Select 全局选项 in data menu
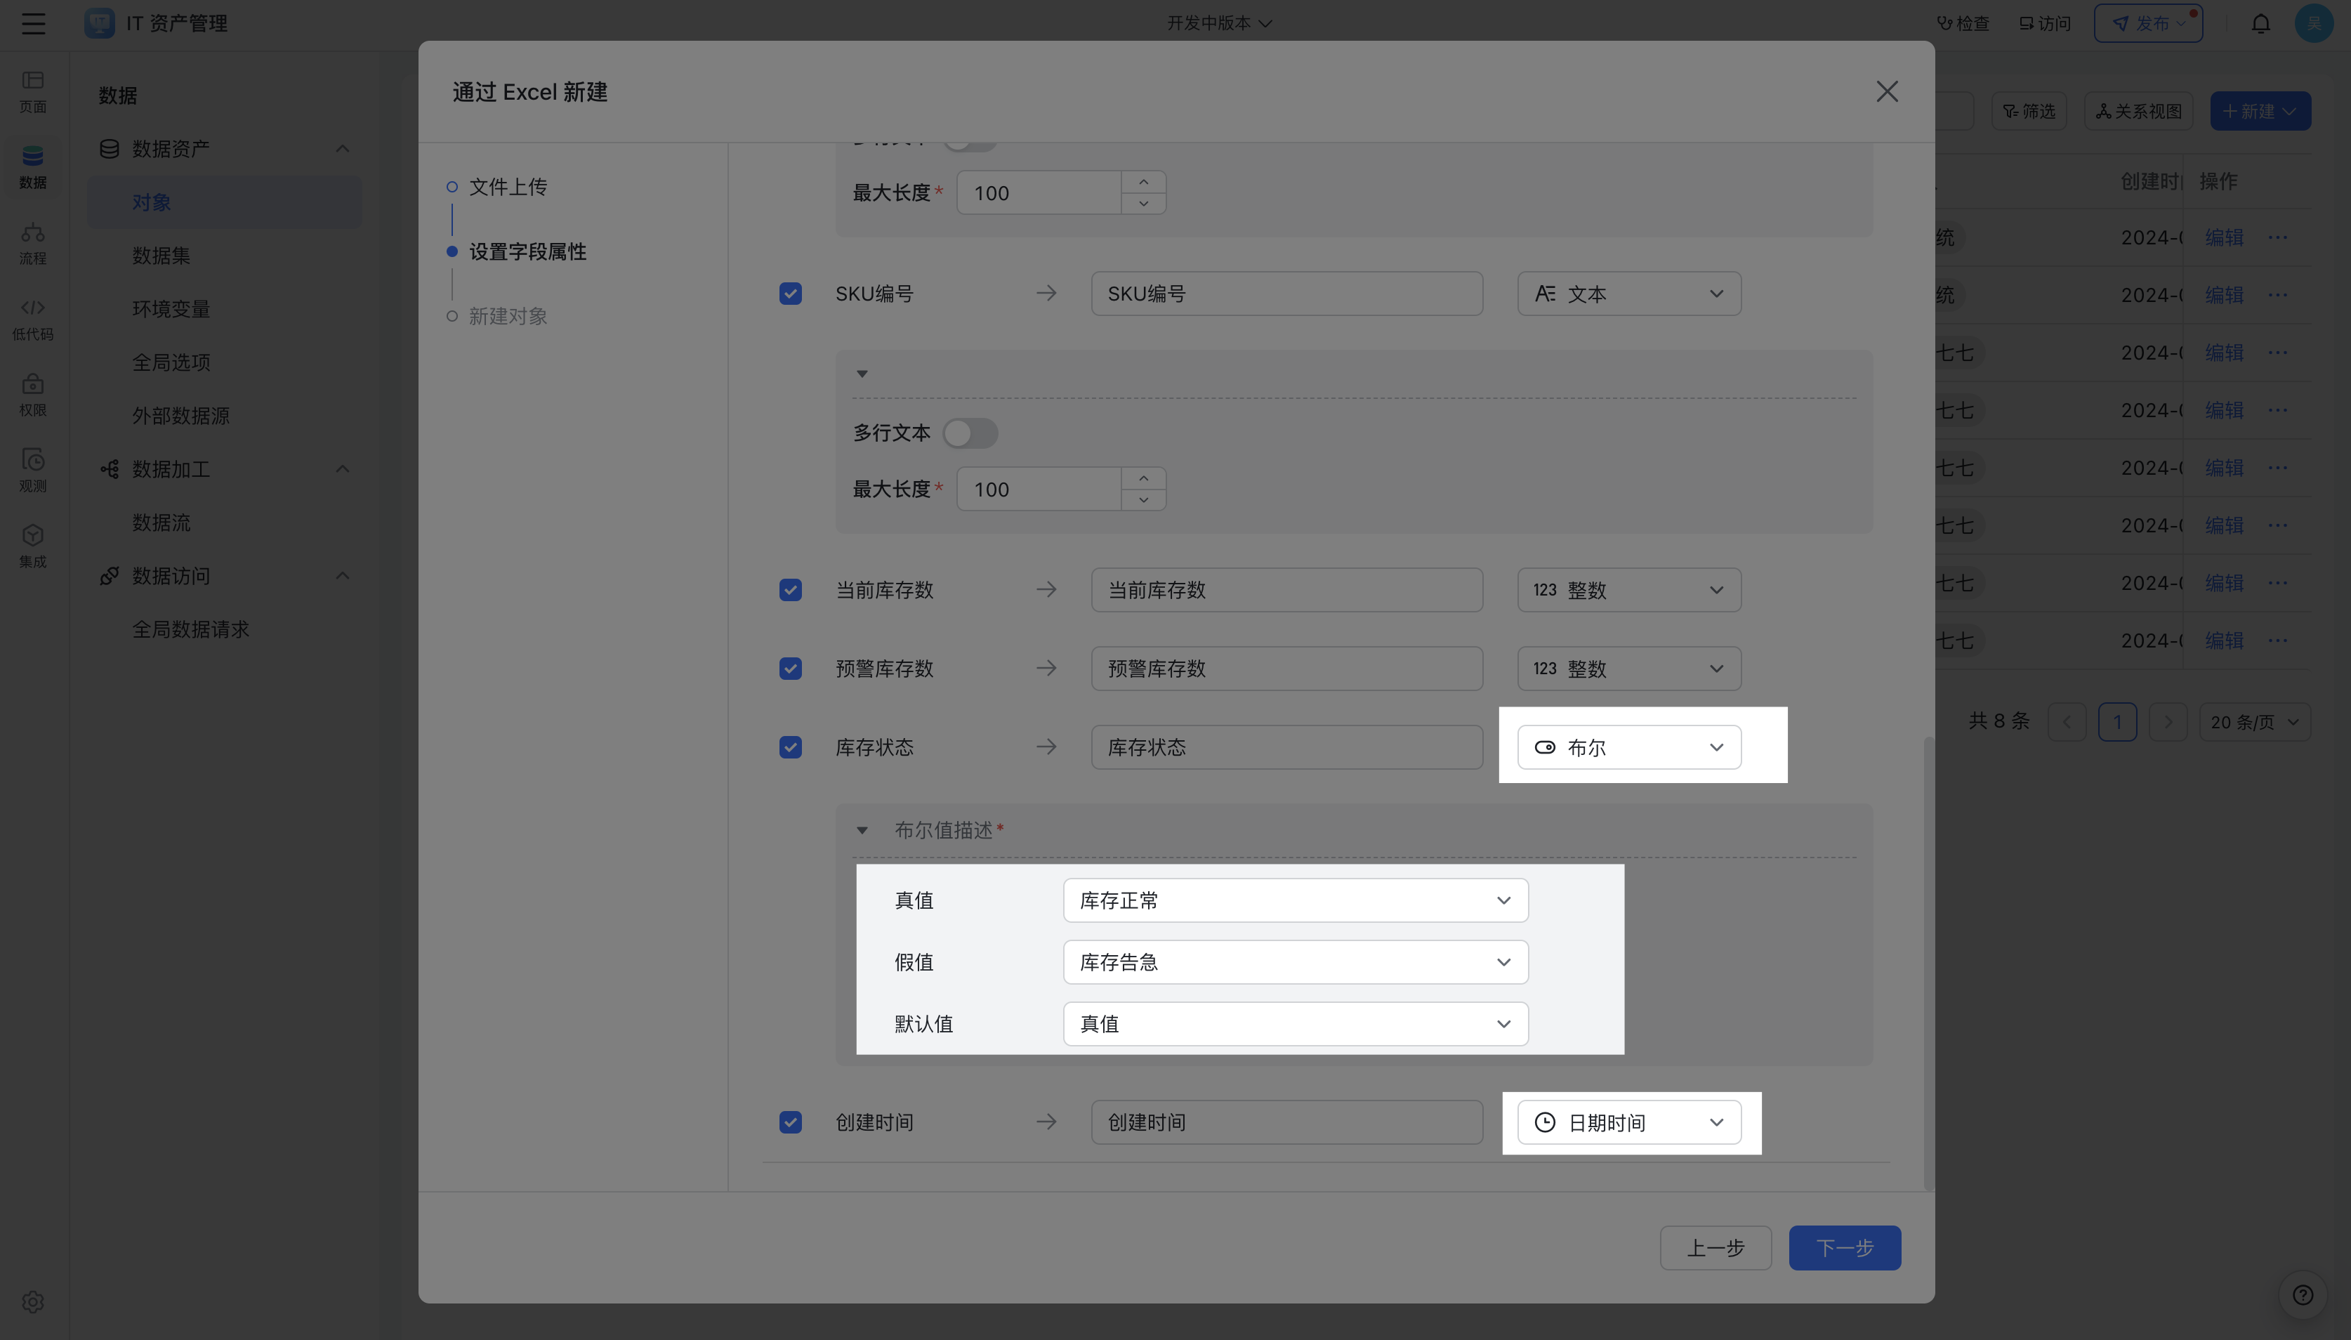Image resolution: width=2351 pixels, height=1340 pixels. 225,362
